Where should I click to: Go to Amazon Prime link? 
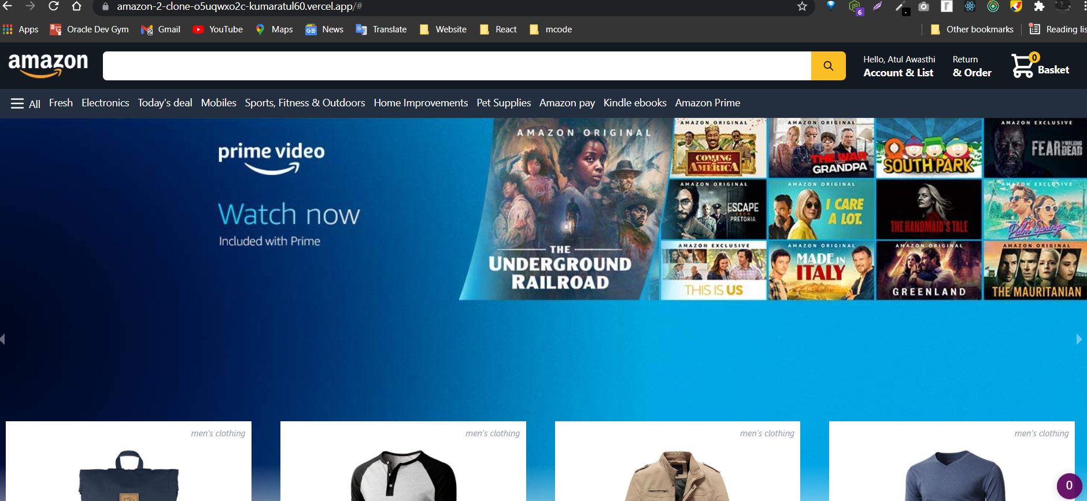[x=707, y=103]
